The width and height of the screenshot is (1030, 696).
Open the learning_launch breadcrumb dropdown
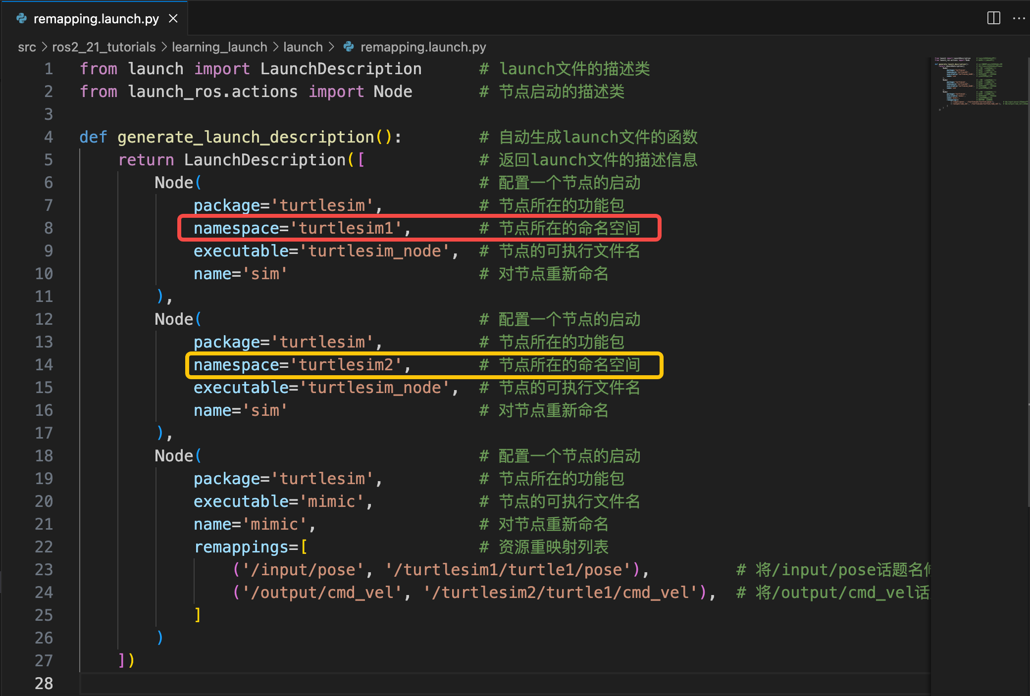pyautogui.click(x=219, y=47)
